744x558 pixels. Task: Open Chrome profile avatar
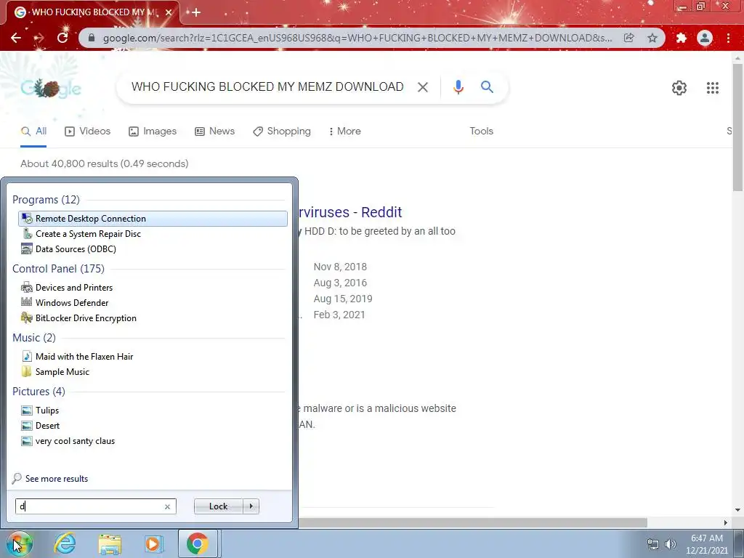click(705, 38)
